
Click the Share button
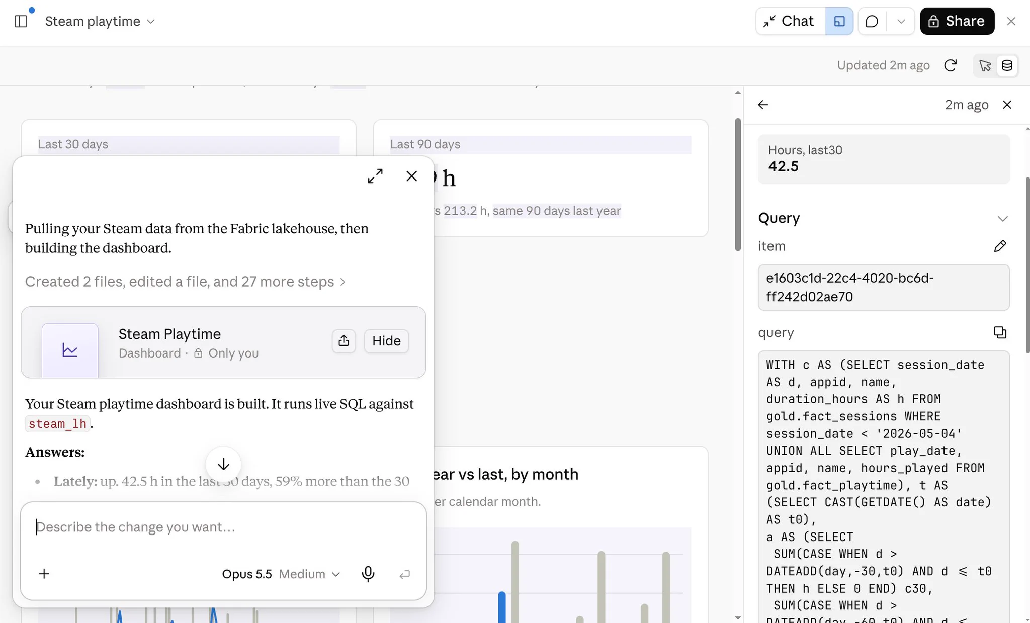[957, 21]
